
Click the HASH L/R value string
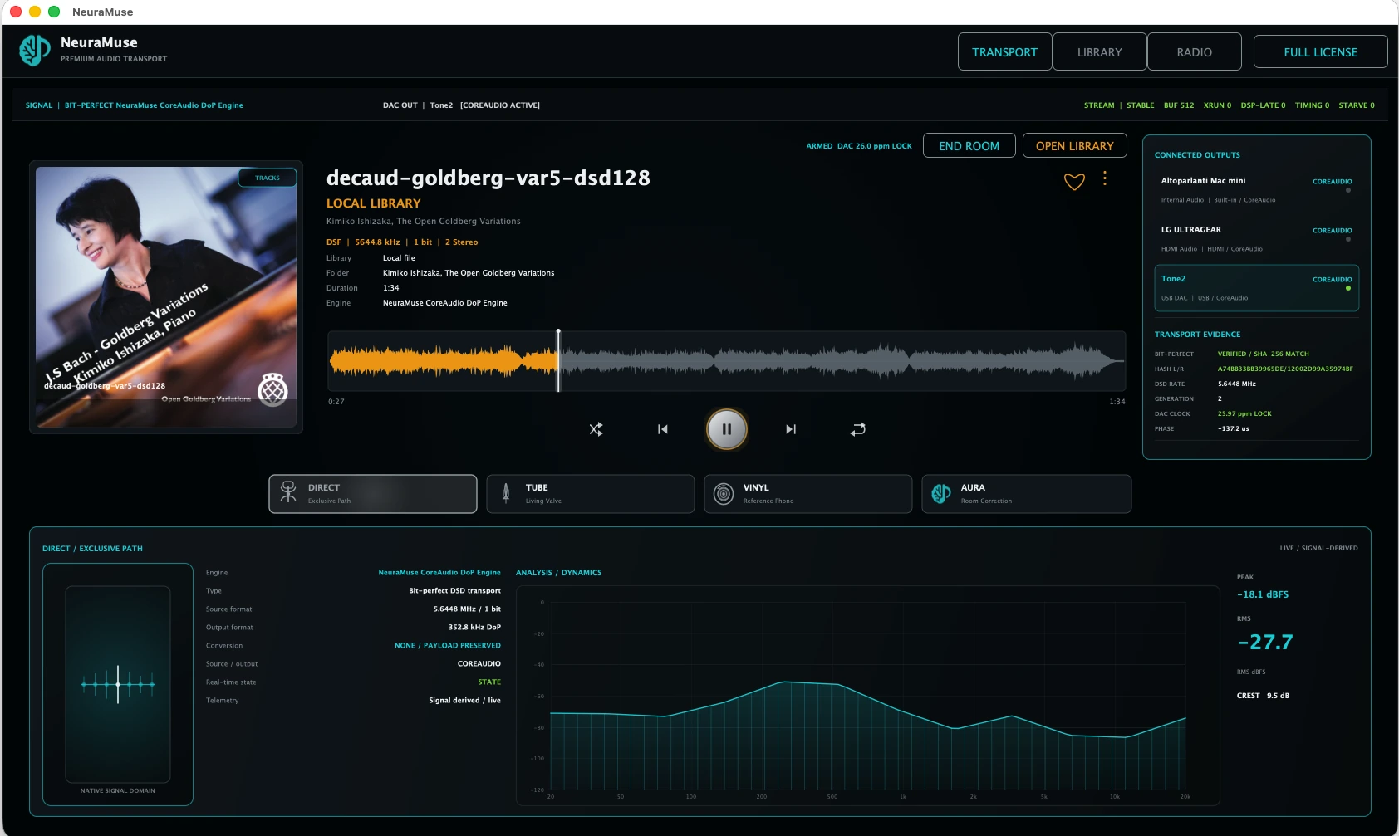click(x=1285, y=369)
